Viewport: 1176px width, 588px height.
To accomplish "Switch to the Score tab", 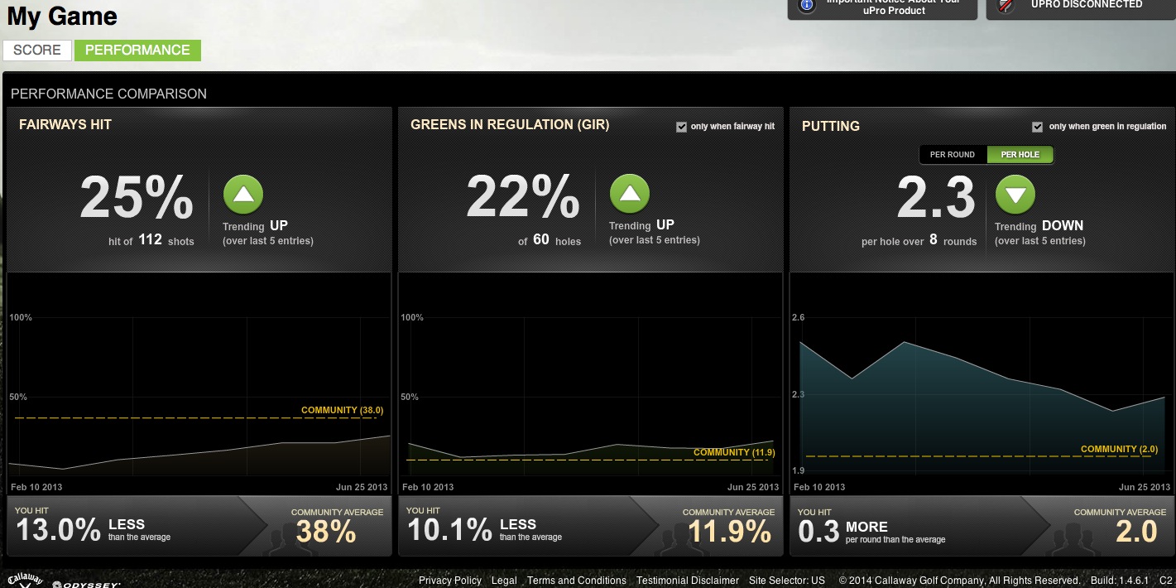I will [37, 50].
